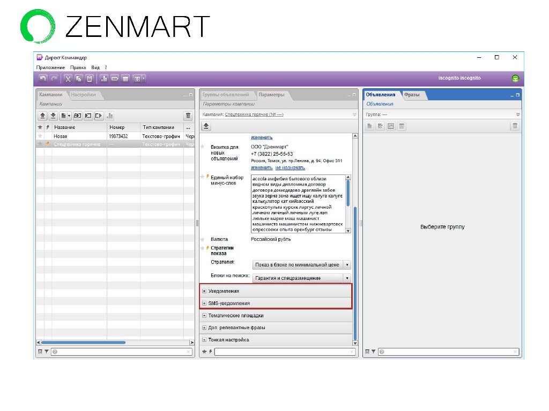Click campaign number 19873432
The image size is (549, 411).
118,136
